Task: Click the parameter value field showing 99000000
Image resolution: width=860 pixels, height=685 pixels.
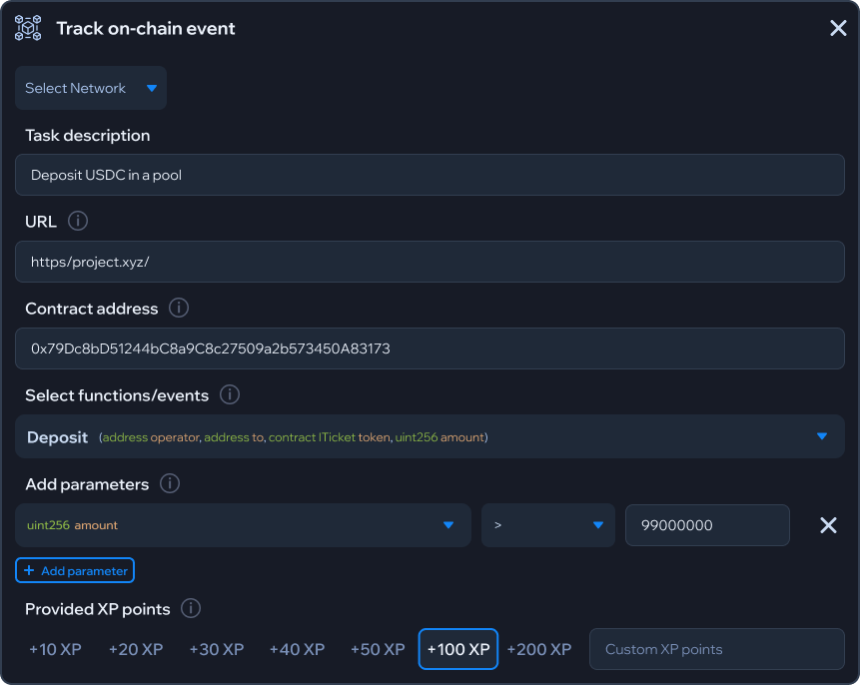Action: [707, 525]
